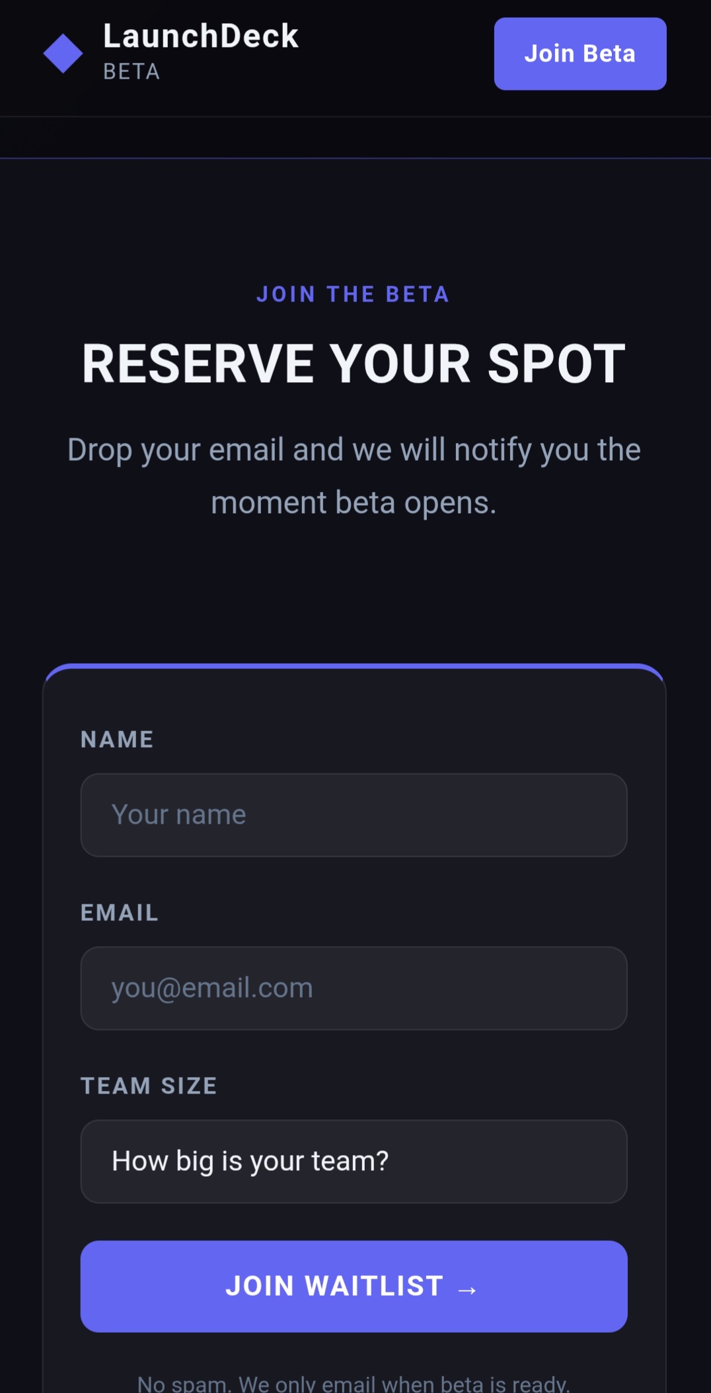Submit with the JOIN WAITLIST button
The height and width of the screenshot is (1393, 711).
pyautogui.click(x=354, y=1286)
